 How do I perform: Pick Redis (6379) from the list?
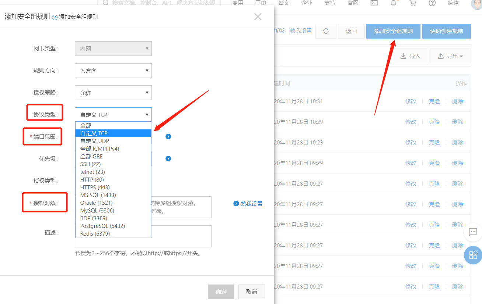(x=113, y=233)
